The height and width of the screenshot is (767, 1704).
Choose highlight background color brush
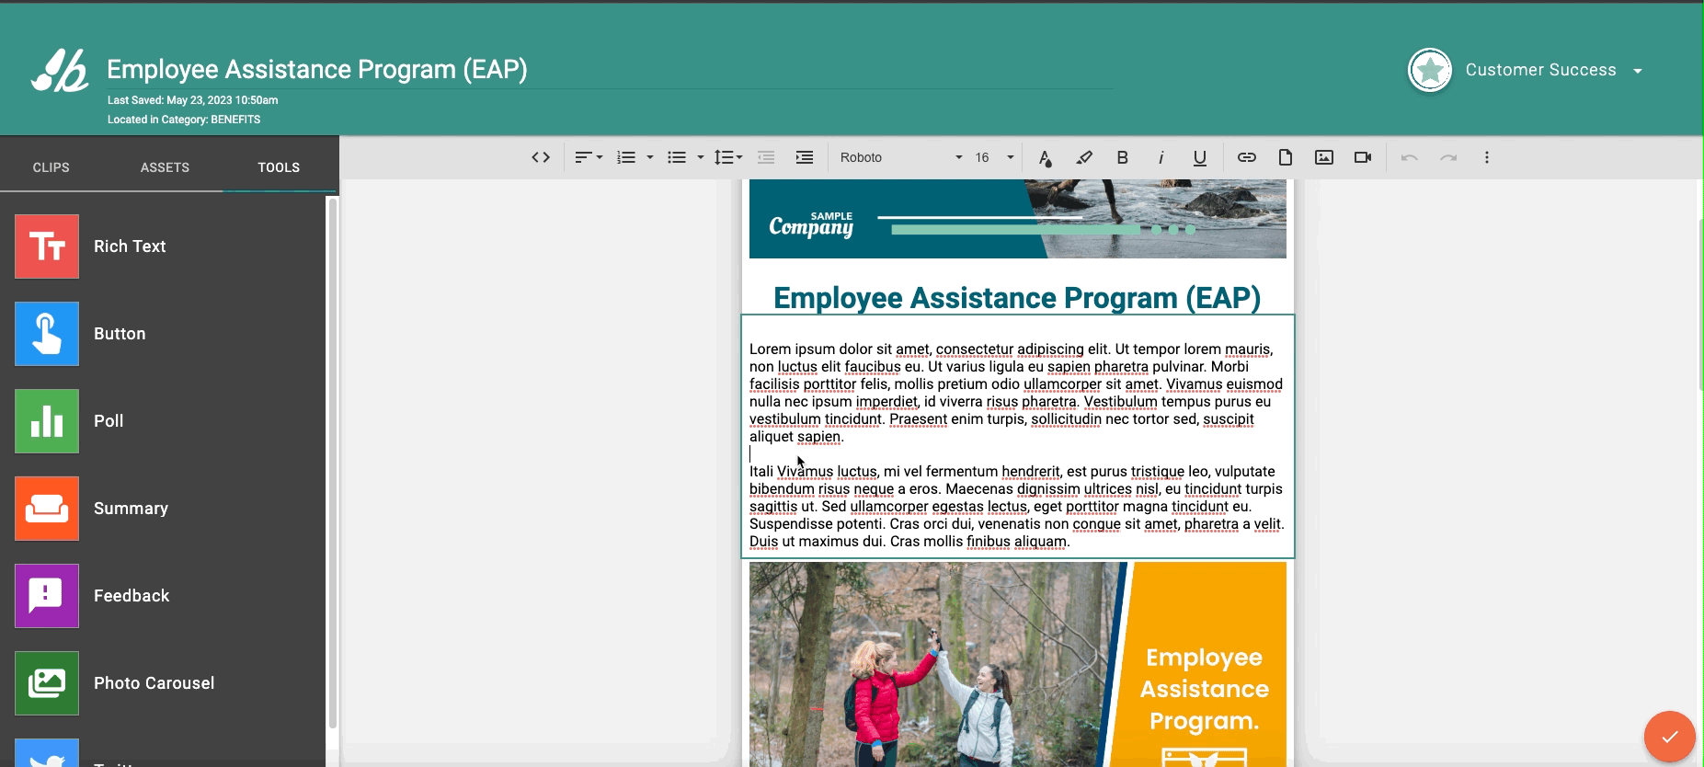pyautogui.click(x=1084, y=157)
